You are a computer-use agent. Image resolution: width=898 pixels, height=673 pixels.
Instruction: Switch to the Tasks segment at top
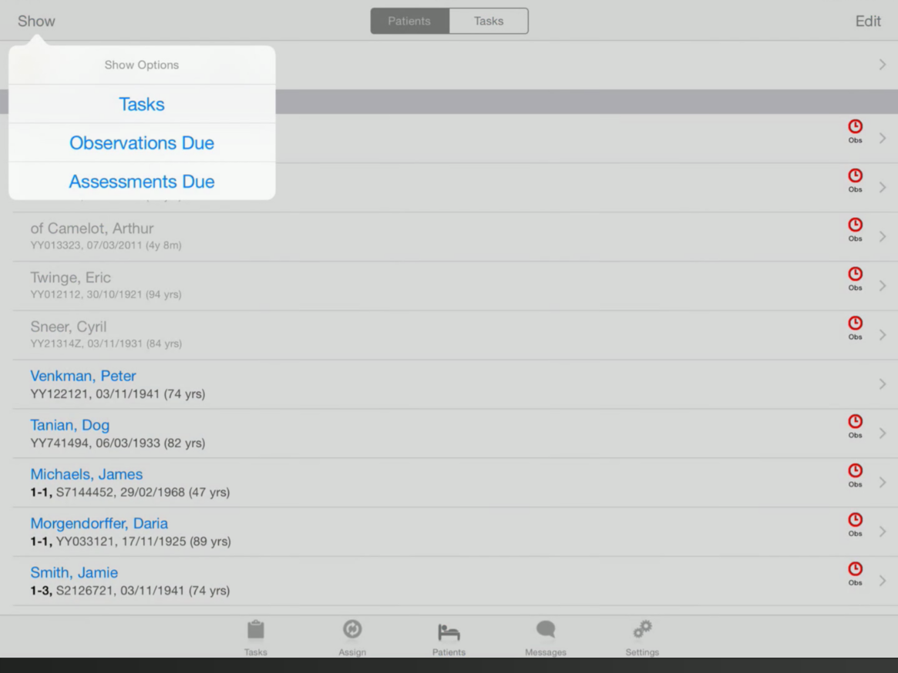489,21
